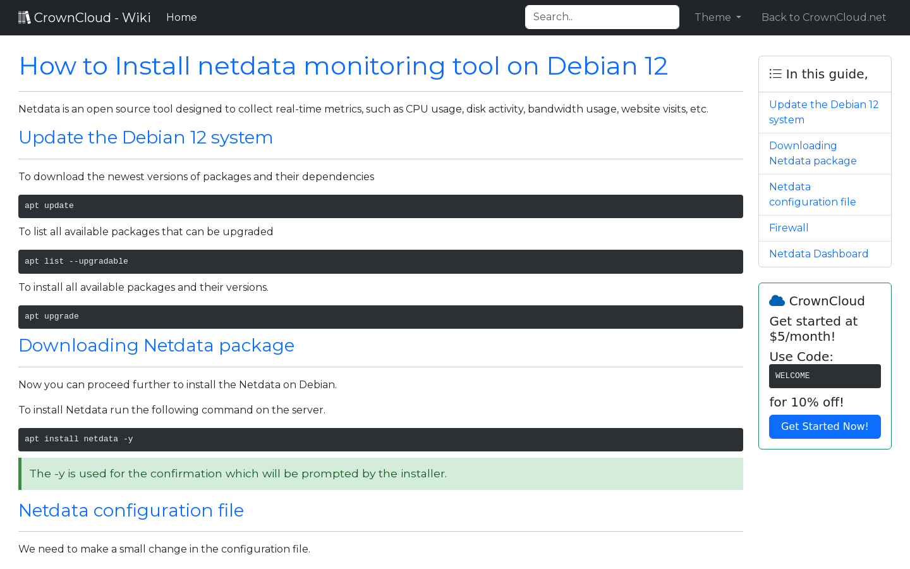910x569 pixels.
Task: Select sidebar item Downloading Netdata package
Action: coord(825,154)
